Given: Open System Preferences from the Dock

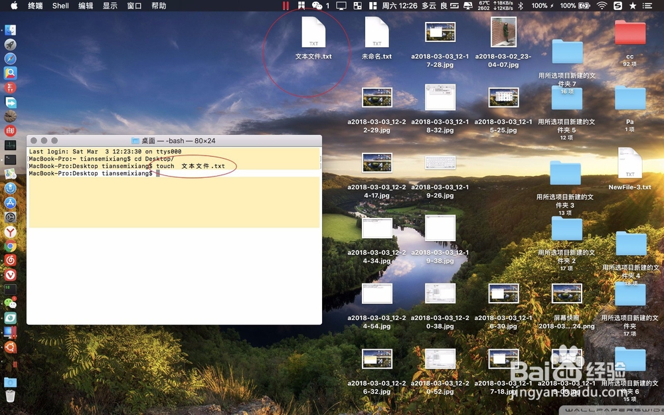Looking at the screenshot, I should (x=9, y=216).
